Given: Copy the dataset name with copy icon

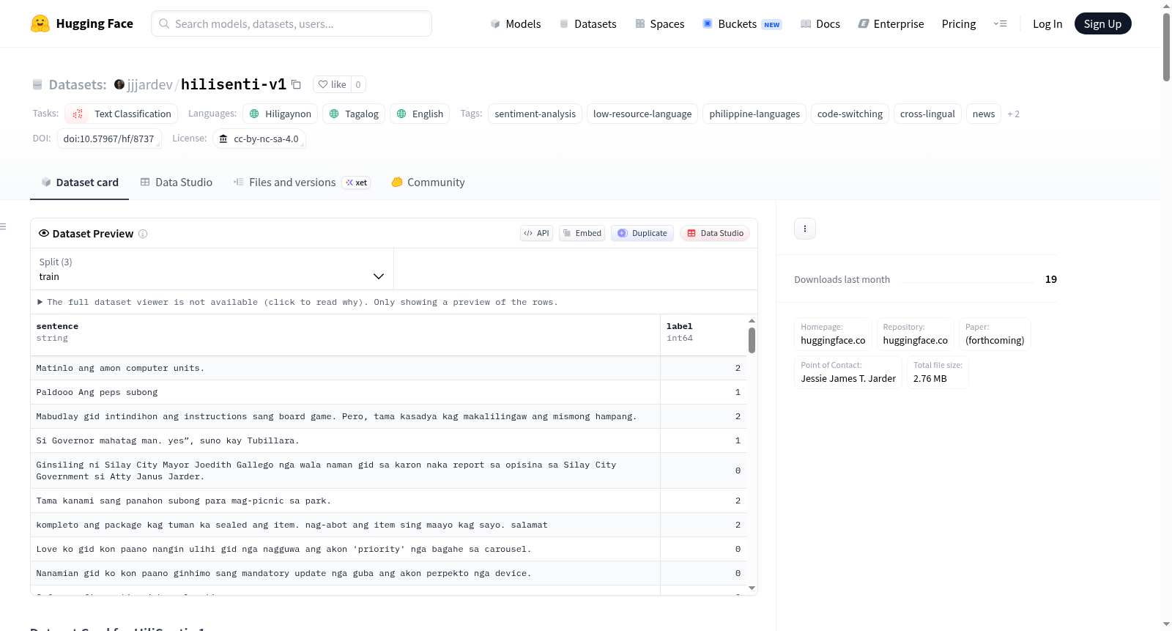Looking at the screenshot, I should (297, 84).
